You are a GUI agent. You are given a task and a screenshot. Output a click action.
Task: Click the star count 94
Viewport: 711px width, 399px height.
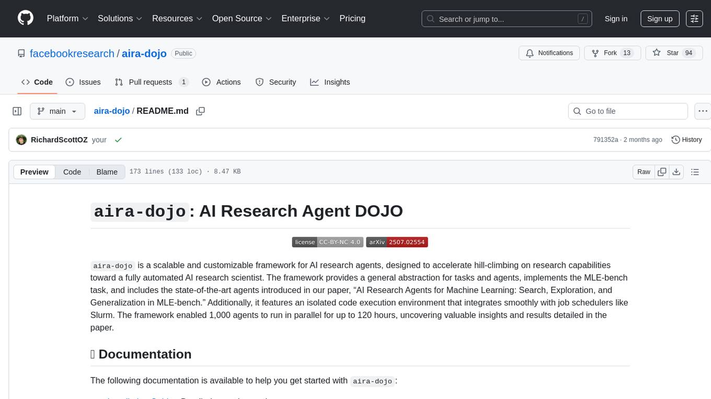(x=689, y=53)
